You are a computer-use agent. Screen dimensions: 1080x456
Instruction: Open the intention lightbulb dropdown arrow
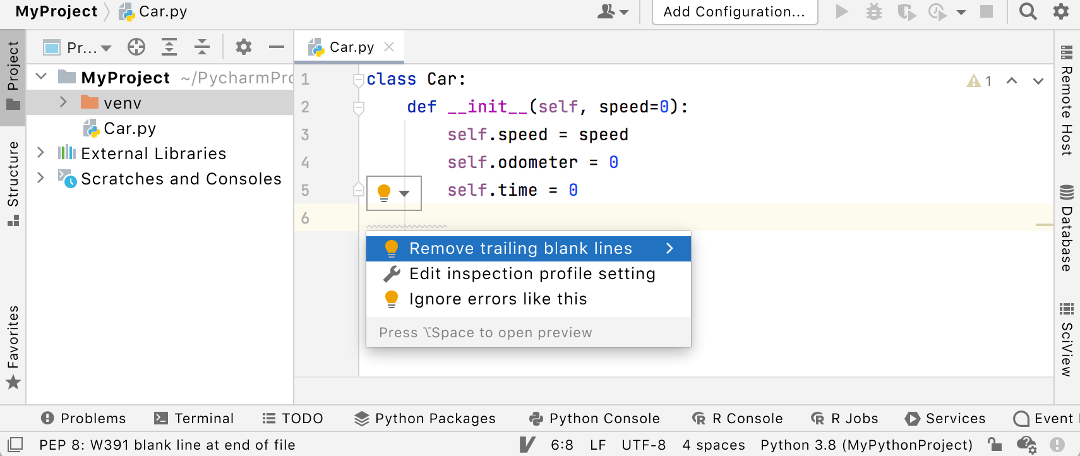coord(405,193)
